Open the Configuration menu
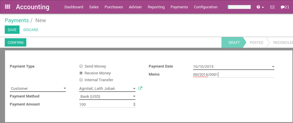293x123 pixels. (205, 7)
